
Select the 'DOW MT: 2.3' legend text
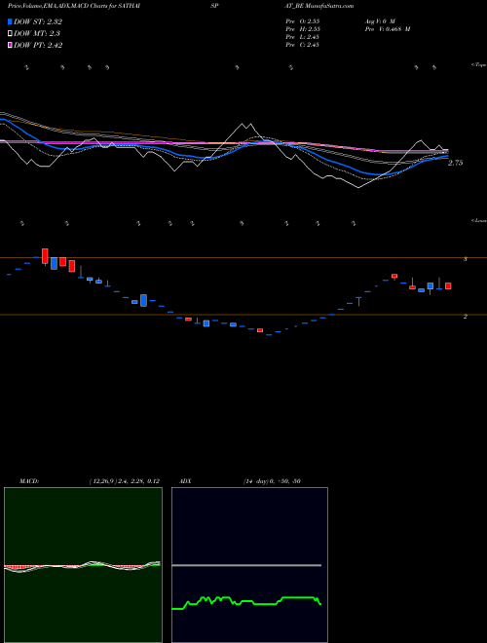37,34
